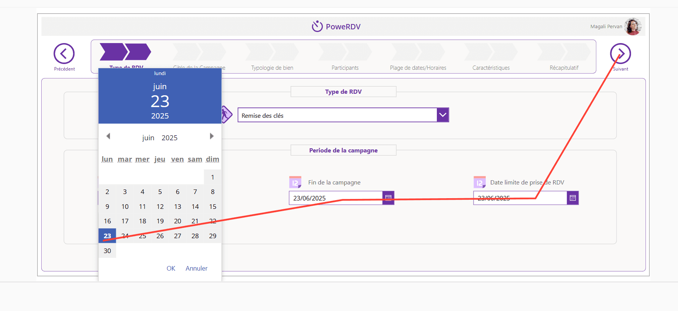The image size is (678, 311).
Task: Advance with the Suivant arrow button
Action: (x=620, y=54)
